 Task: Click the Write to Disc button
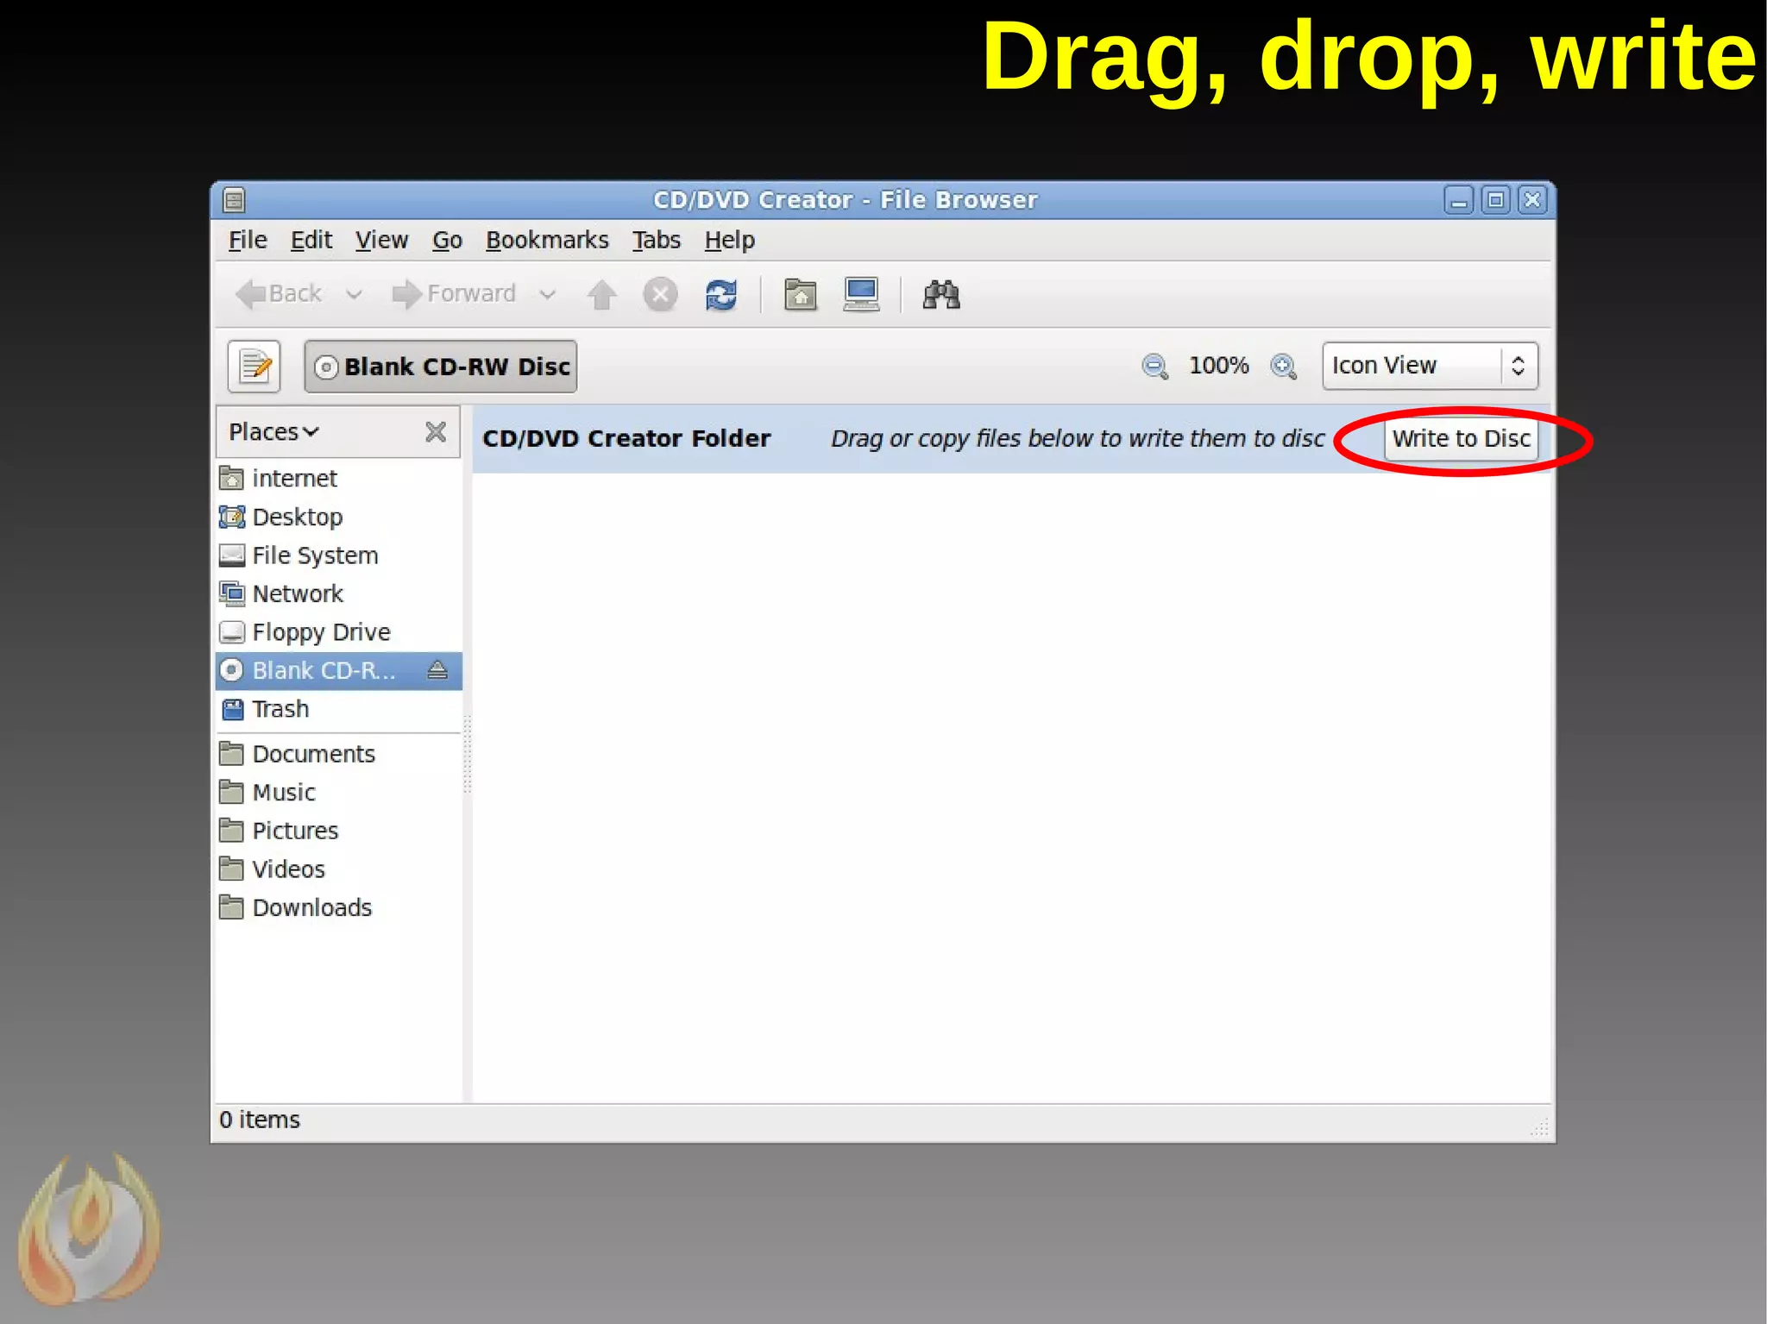click(1461, 438)
